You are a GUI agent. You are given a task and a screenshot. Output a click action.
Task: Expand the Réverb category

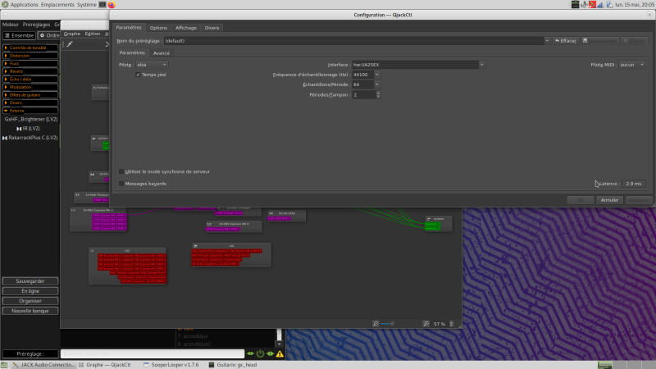click(x=30, y=71)
